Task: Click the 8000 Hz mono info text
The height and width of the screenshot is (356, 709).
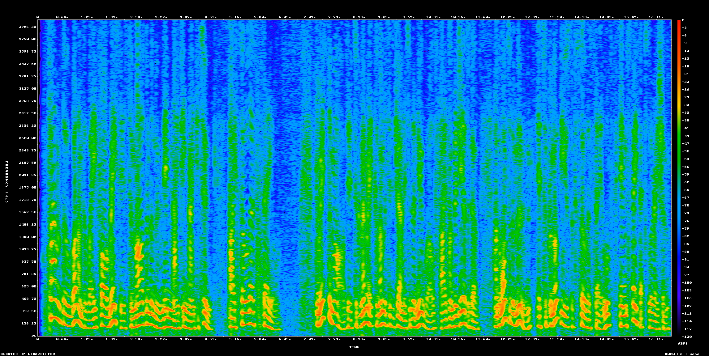Action: (682, 354)
